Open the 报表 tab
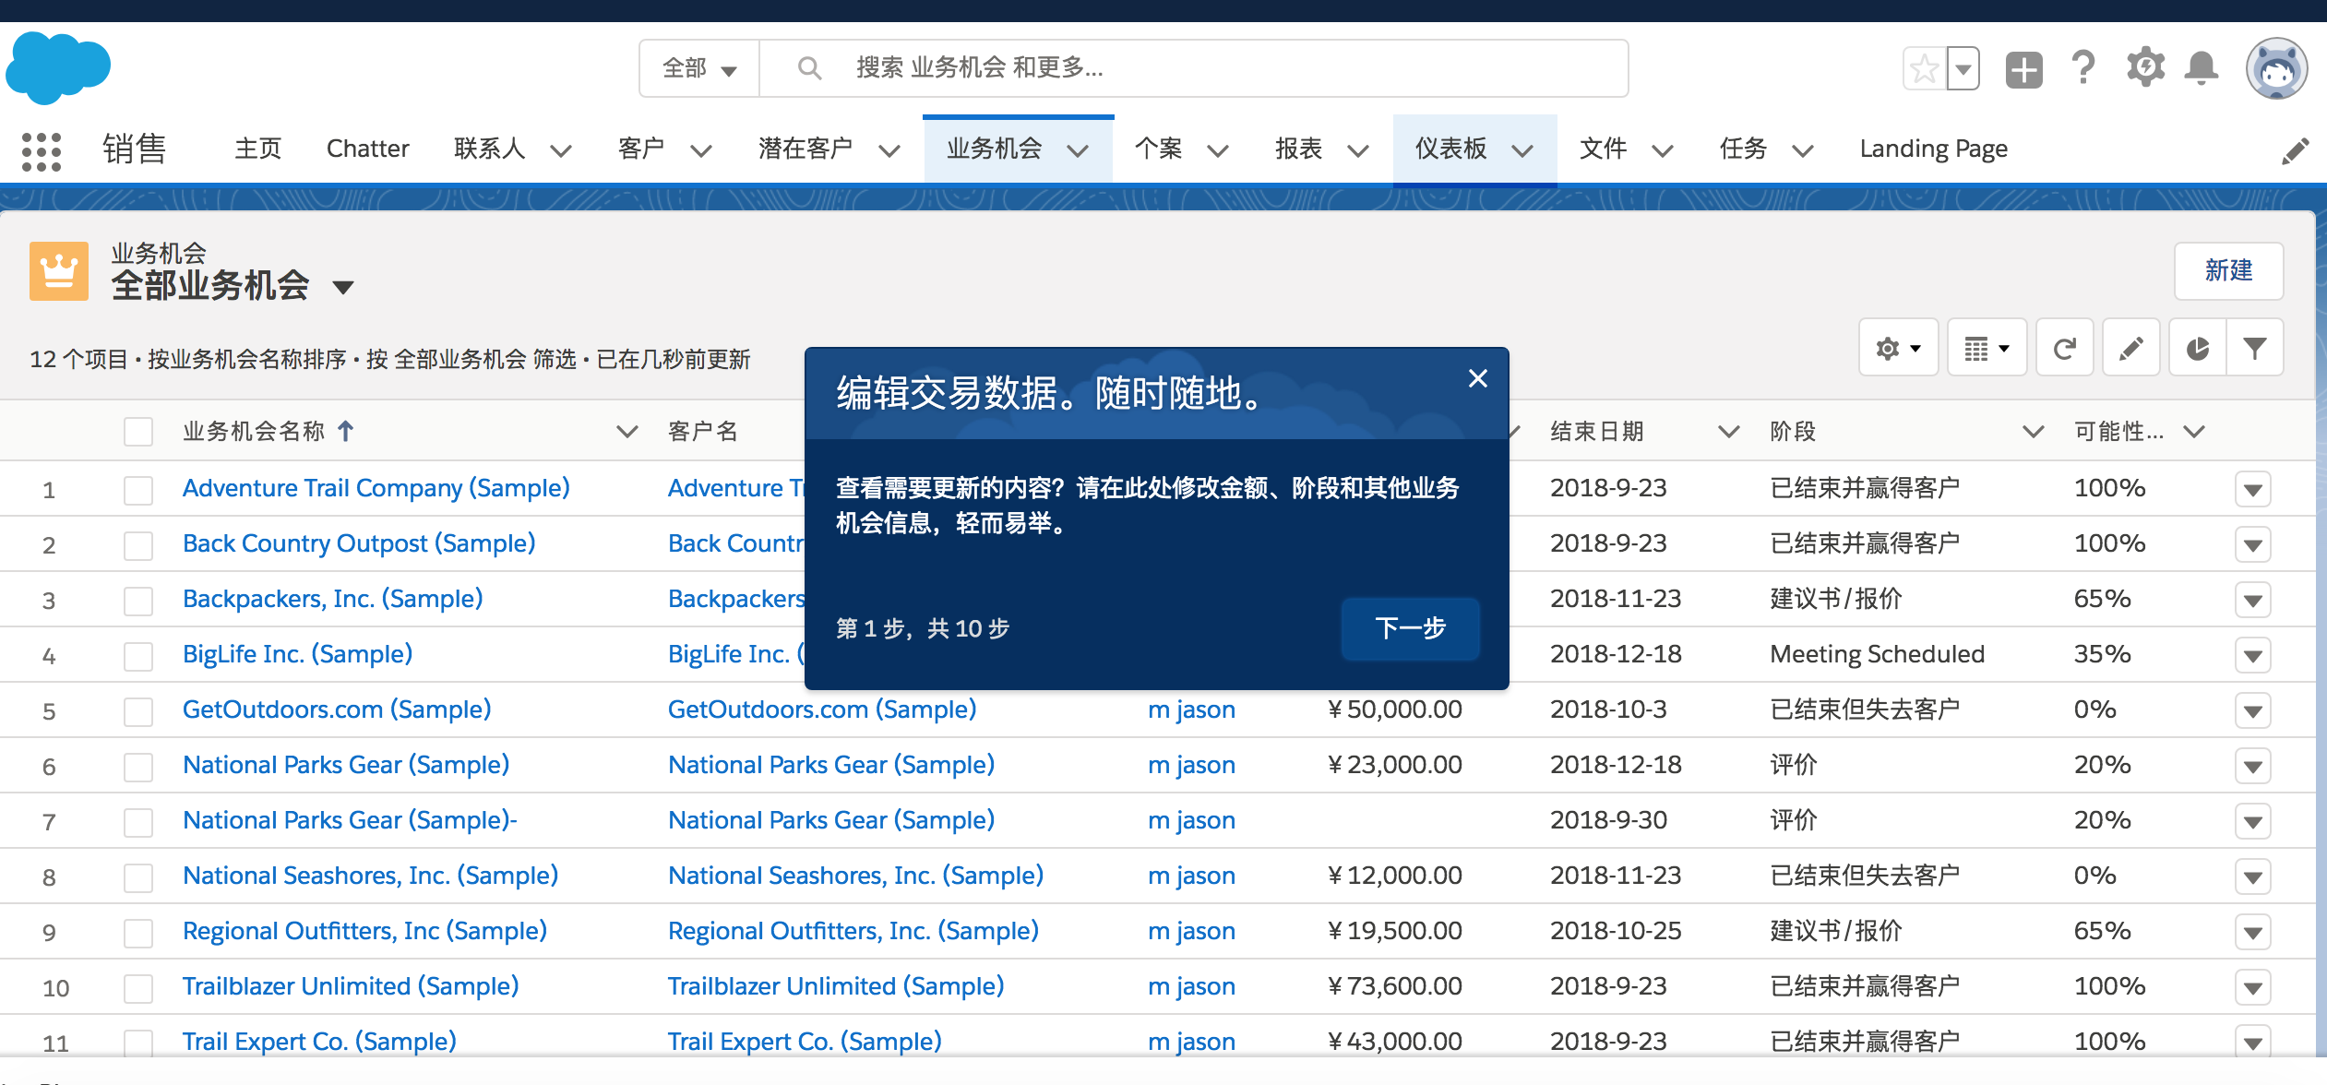This screenshot has width=2327, height=1085. (x=1298, y=149)
